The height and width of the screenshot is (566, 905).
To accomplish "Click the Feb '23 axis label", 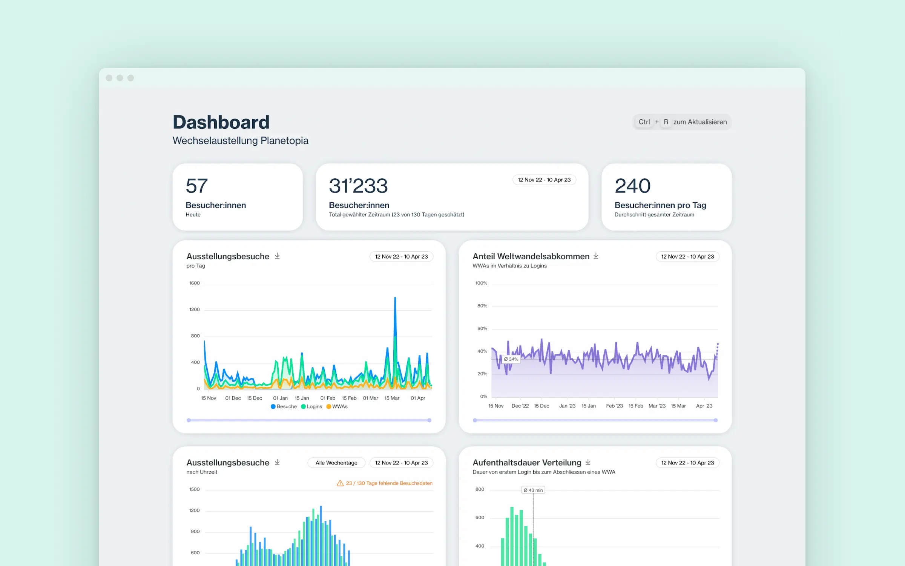I will coord(614,406).
